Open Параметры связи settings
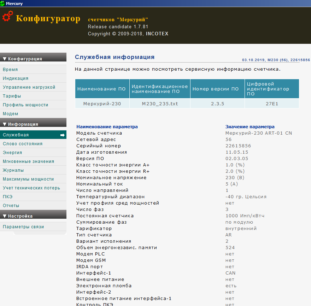 [x=33, y=227]
